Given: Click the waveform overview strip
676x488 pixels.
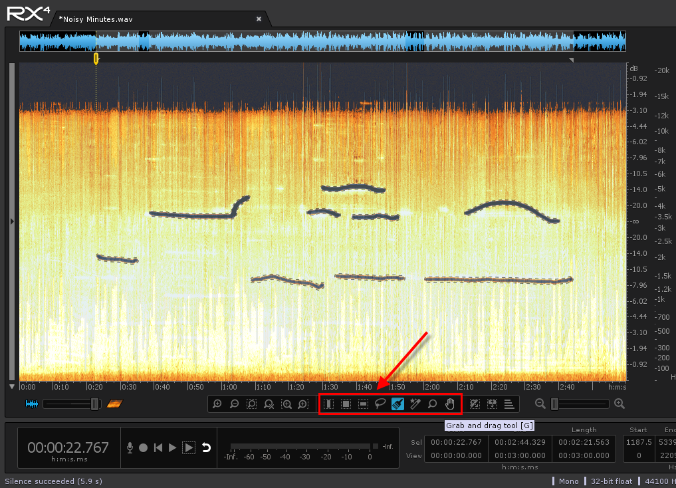Looking at the screenshot, I should click(322, 41).
